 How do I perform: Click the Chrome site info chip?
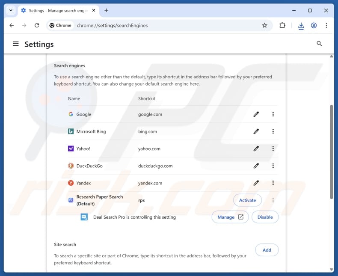click(x=60, y=25)
